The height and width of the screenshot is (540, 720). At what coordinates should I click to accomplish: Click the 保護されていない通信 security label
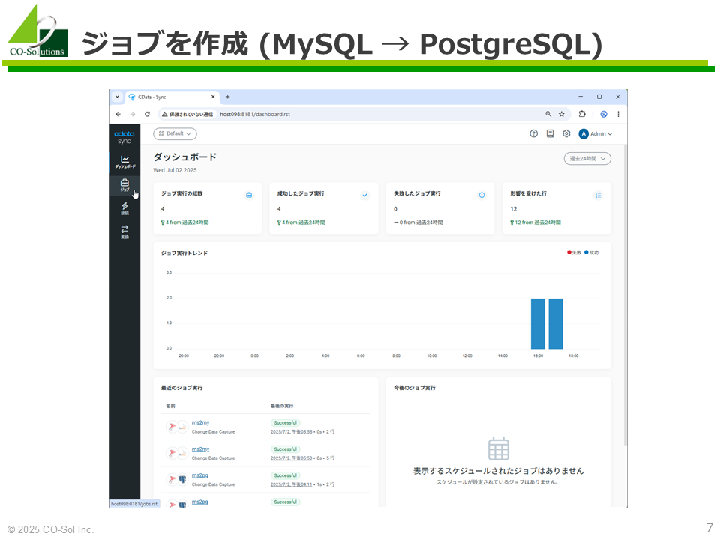191,114
